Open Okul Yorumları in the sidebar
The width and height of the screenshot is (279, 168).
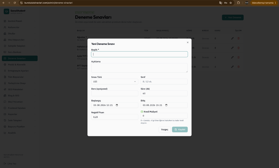coord(20,102)
